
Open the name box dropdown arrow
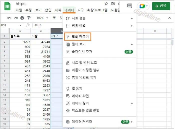[x=20, y=25]
